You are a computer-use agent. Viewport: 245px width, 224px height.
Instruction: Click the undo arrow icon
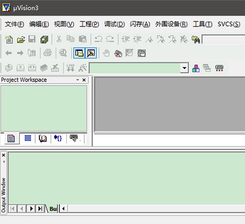[99, 39]
